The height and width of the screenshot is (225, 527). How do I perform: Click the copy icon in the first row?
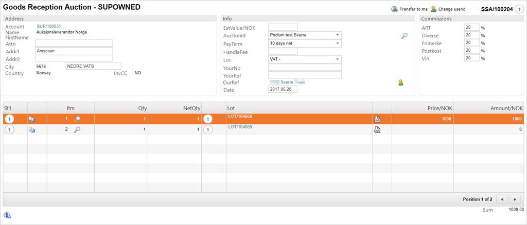(x=32, y=119)
